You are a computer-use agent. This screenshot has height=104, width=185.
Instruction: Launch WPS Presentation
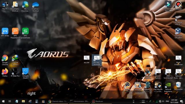(x=15, y=33)
